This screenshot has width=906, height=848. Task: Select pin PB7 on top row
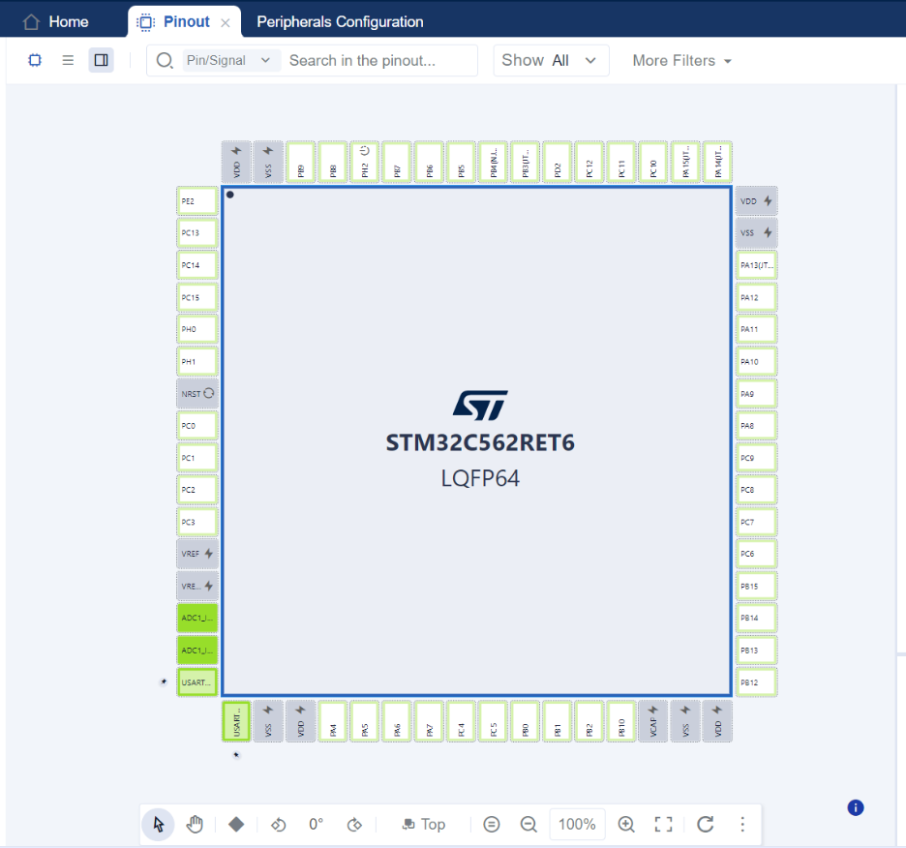click(x=397, y=162)
